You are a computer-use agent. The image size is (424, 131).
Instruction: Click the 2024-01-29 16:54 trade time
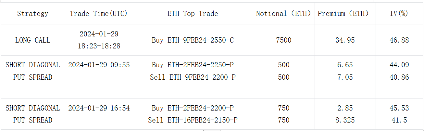(99, 108)
